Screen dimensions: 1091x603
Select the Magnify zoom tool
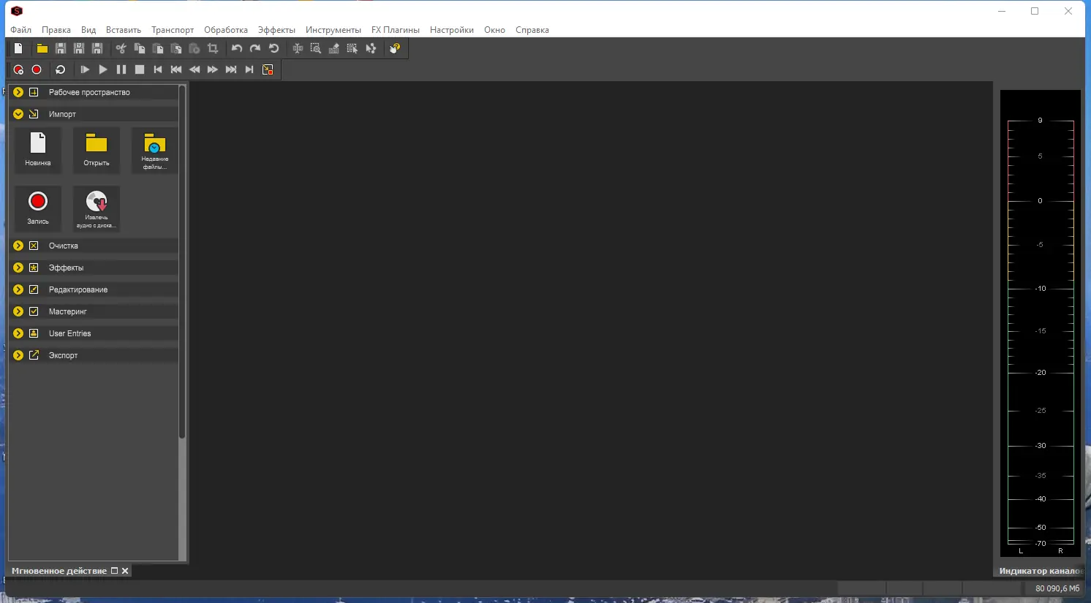316,48
